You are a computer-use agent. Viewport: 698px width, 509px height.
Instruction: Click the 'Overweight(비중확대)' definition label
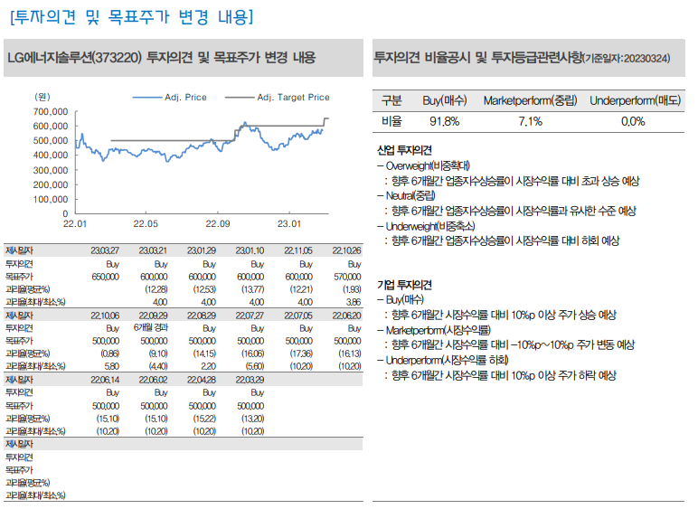point(428,166)
